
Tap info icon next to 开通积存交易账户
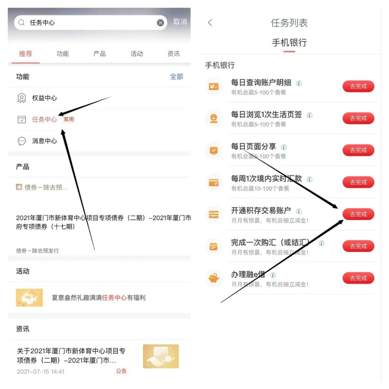tap(299, 211)
